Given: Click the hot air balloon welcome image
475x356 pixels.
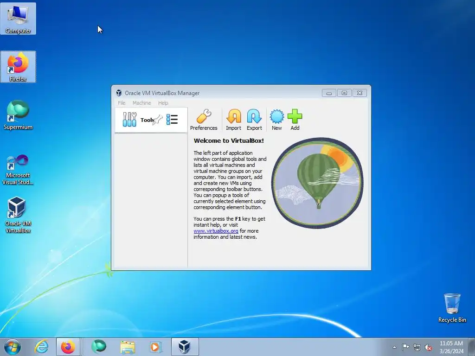Looking at the screenshot, I should tap(317, 183).
